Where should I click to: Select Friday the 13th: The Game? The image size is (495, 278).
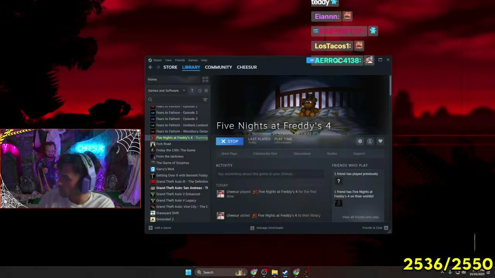179,150
